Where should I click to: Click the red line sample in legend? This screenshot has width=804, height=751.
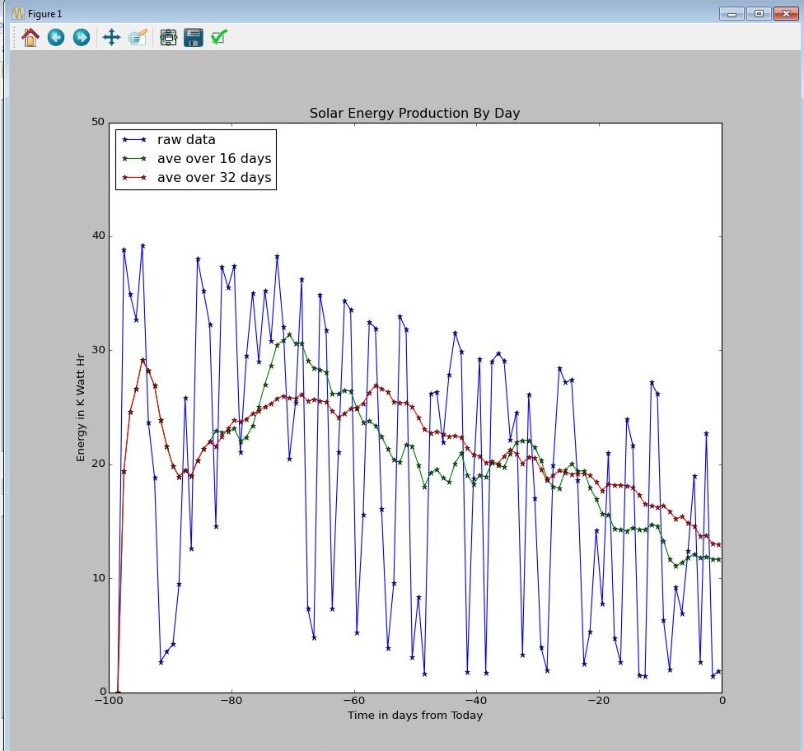point(135,177)
